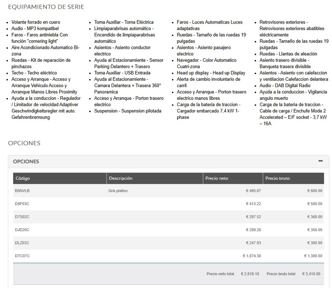This screenshot has height=288, width=332.
Task: Click the € 1,300.00 gross price cell
Action: tap(313, 256)
